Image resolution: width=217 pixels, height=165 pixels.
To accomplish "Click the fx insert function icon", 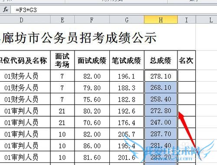I will pyautogui.click(x=6, y=10).
